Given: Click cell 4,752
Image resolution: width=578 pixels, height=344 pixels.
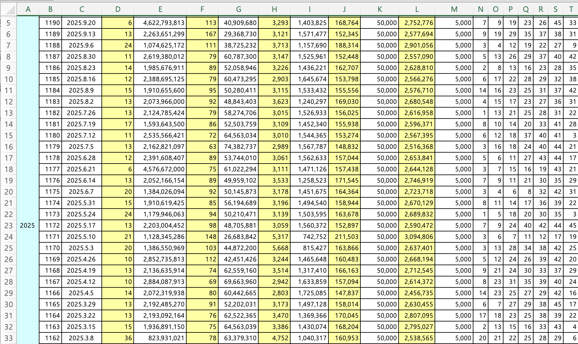Looking at the screenshot, I should [x=274, y=338].
